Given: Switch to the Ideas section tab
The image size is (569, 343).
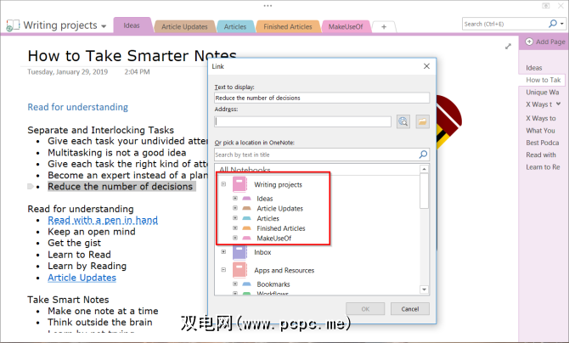Looking at the screenshot, I should click(132, 25).
